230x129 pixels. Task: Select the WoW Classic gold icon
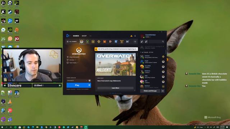coord(93,42)
